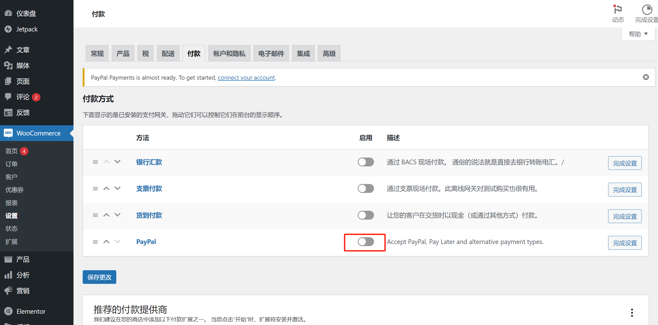The width and height of the screenshot is (658, 325).
Task: Toggle 货到付款 on
Action: click(366, 215)
